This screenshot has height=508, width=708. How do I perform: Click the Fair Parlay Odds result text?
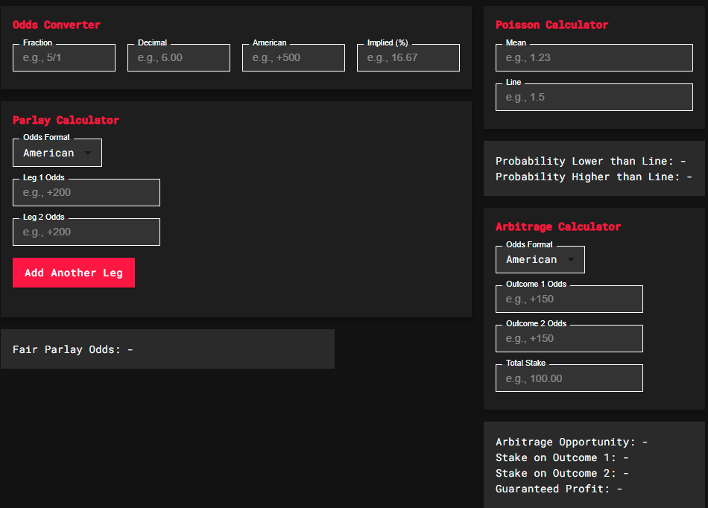pos(73,349)
